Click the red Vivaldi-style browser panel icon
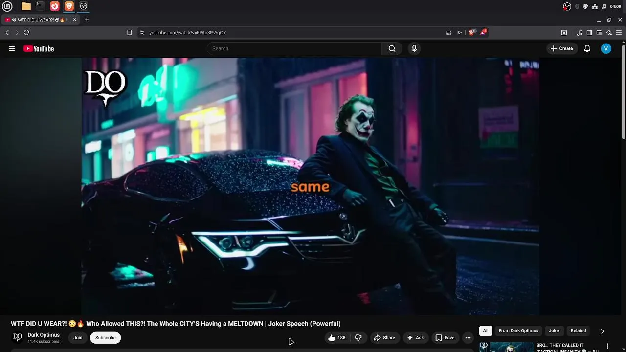This screenshot has width=626, height=352. point(55,6)
